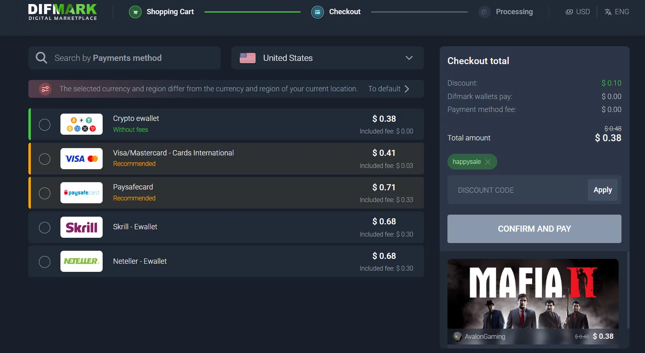Select the Paysafecard radio button
The width and height of the screenshot is (645, 353).
[x=45, y=193]
